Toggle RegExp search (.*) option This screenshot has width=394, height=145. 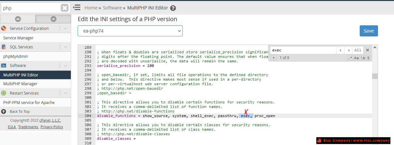click(350, 58)
